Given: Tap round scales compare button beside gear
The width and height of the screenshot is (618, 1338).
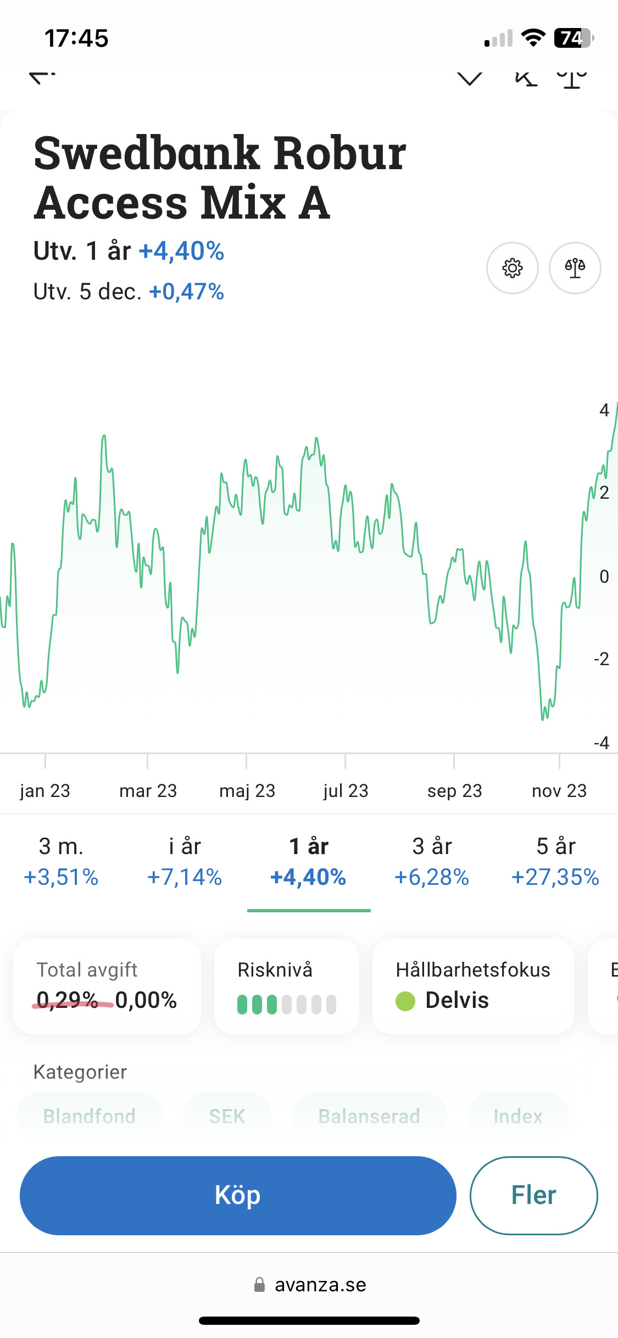Looking at the screenshot, I should coord(575,268).
